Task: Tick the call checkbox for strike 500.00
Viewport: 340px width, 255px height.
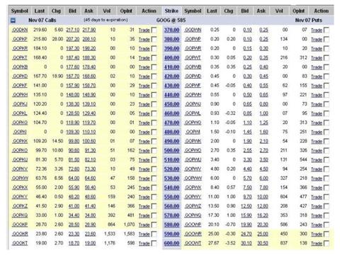Action: [154, 151]
